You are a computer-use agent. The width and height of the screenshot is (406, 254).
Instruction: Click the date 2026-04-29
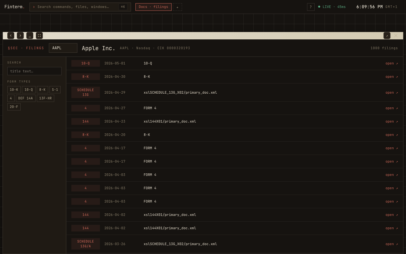pos(115,93)
